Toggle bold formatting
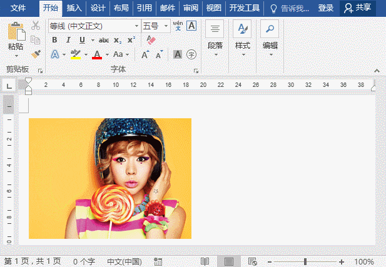This screenshot has width=386, height=267. coord(54,40)
